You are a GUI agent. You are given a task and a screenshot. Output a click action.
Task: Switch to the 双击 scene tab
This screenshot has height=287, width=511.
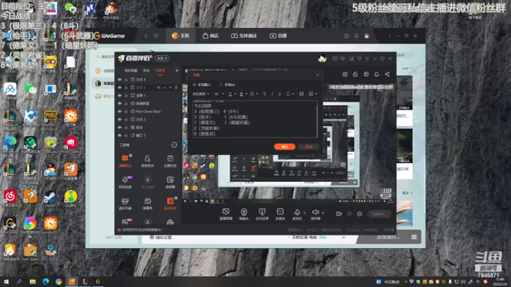146,70
